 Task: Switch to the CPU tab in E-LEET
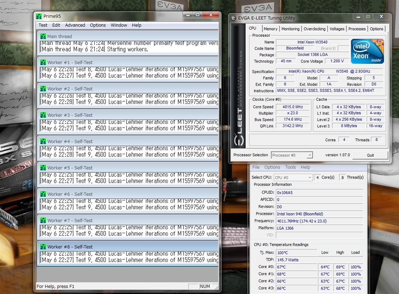[x=252, y=28]
